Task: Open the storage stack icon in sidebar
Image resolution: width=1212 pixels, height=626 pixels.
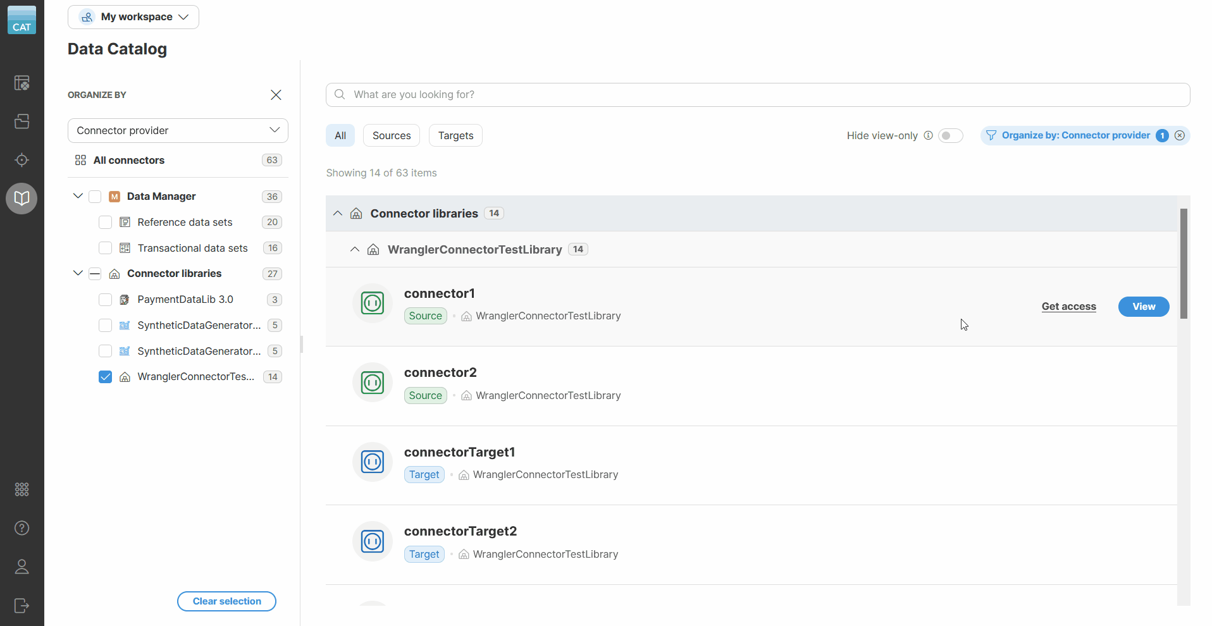Action: [22, 121]
